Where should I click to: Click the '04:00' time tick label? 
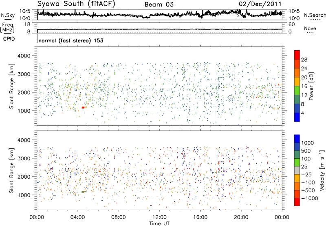tap(78, 217)
